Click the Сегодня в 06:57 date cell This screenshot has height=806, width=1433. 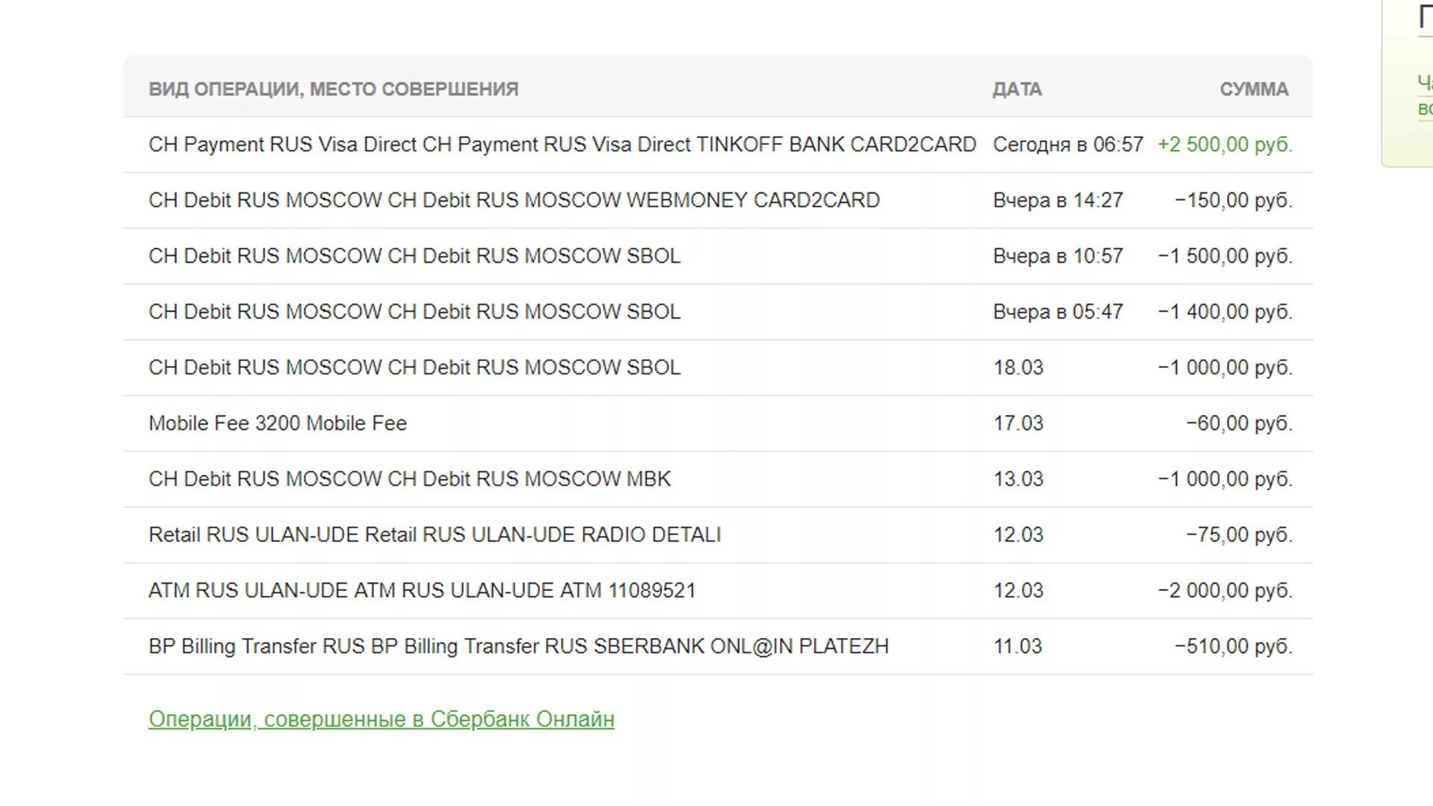pyautogui.click(x=1067, y=145)
